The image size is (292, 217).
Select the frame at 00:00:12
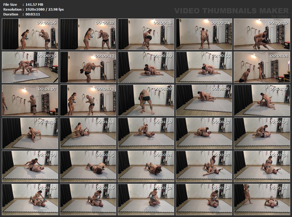point(88,34)
